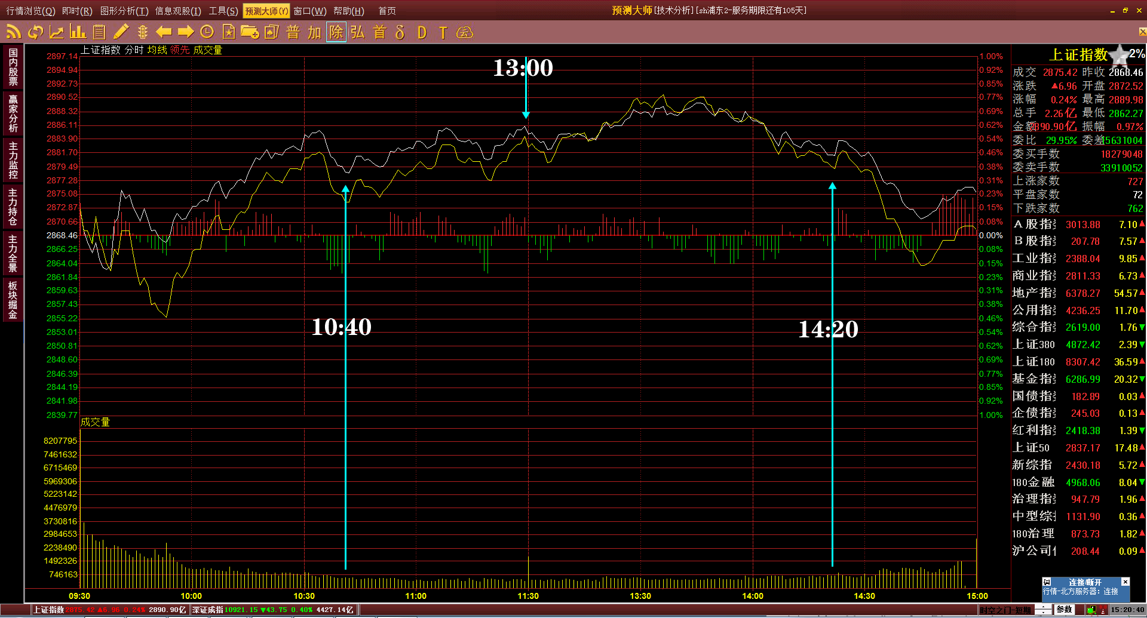Open the trend line chart icon
The width and height of the screenshot is (1147, 618).
57,32
